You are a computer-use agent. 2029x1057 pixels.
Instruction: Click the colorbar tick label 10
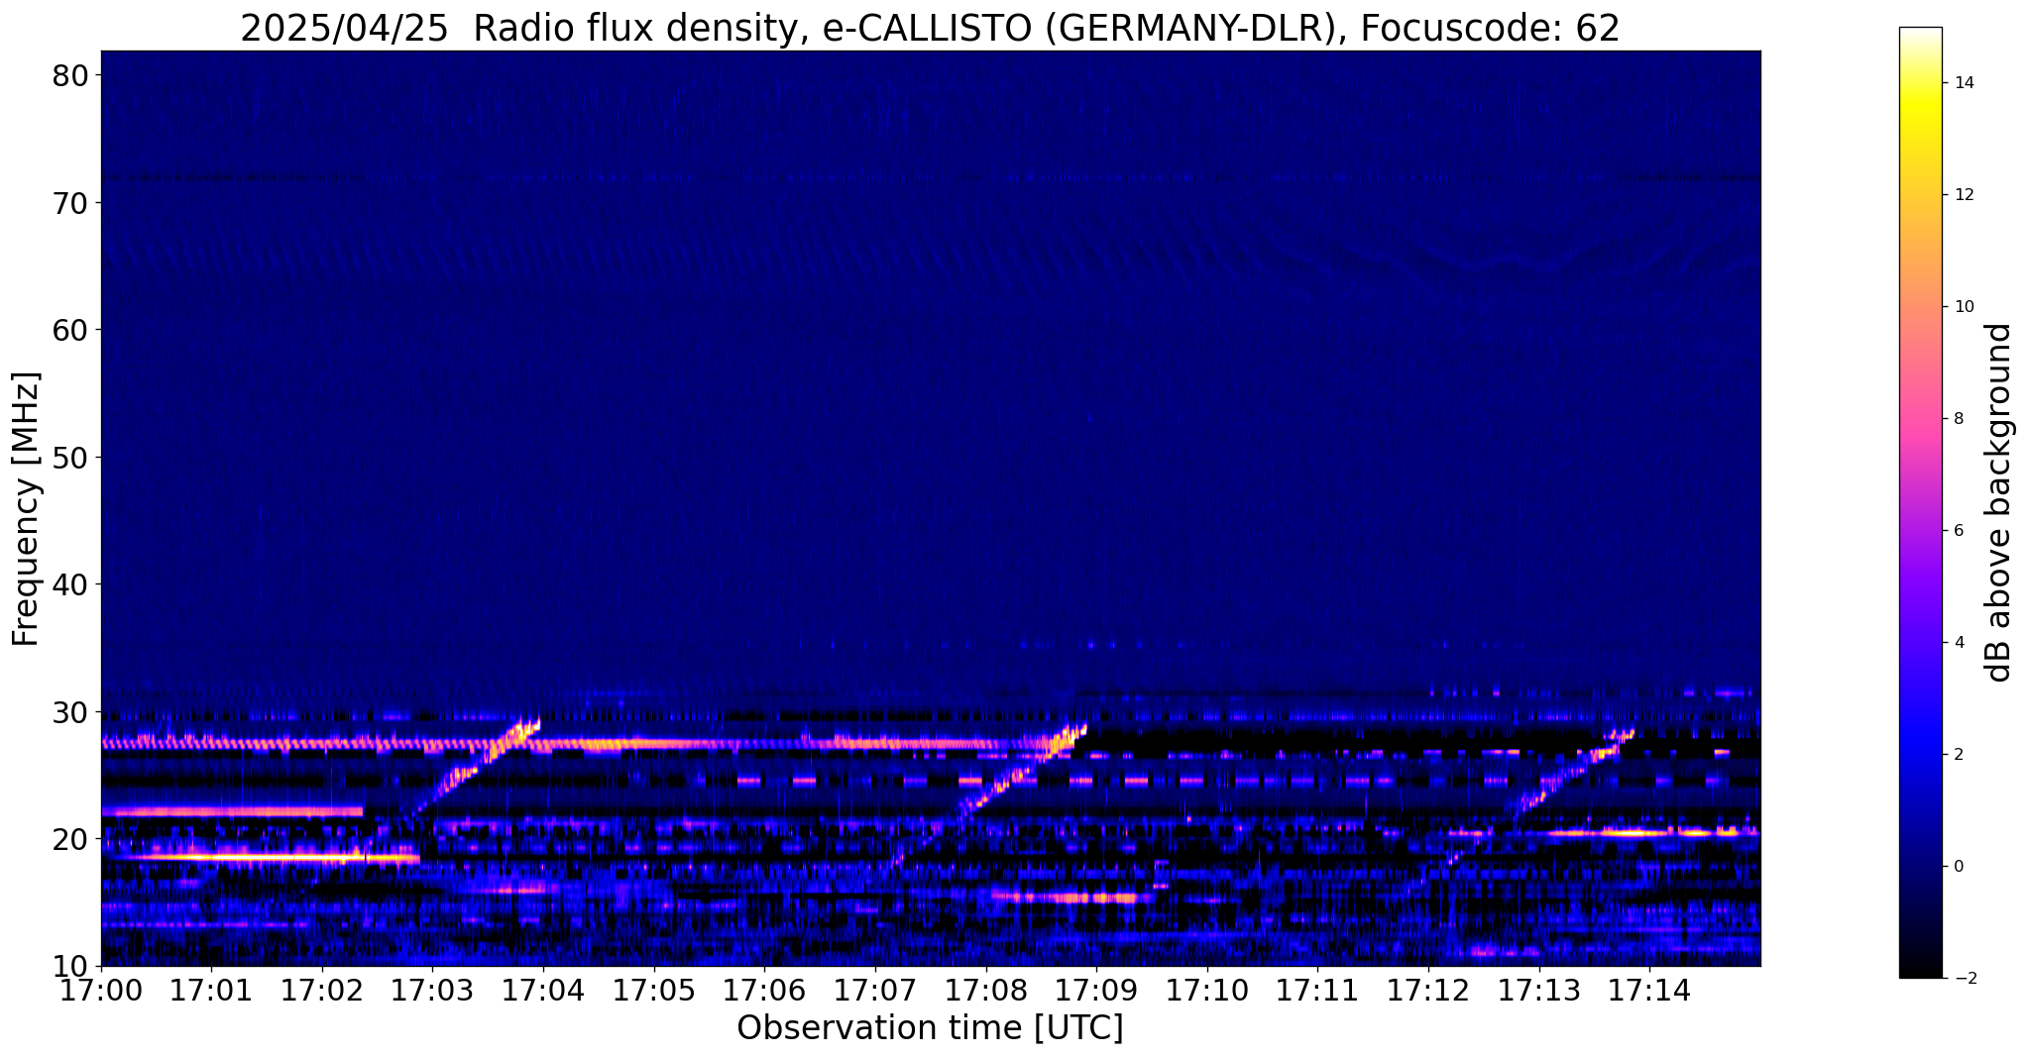coord(1963,307)
